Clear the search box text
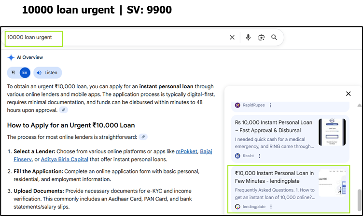Screen dimensions: 363x216 [x=232, y=38]
